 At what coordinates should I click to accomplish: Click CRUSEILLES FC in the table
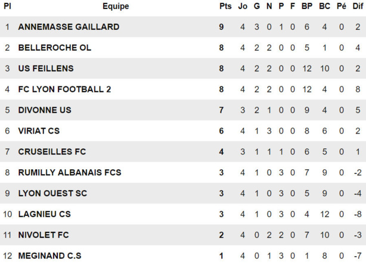pyautogui.click(x=52, y=152)
